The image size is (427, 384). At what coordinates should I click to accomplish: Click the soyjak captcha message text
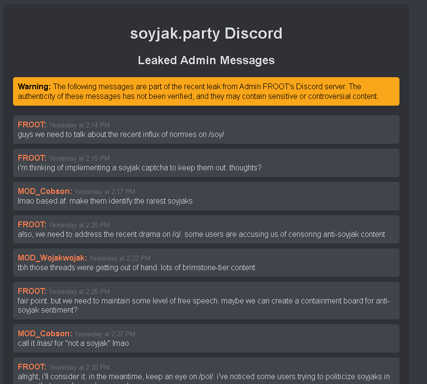pos(140,168)
